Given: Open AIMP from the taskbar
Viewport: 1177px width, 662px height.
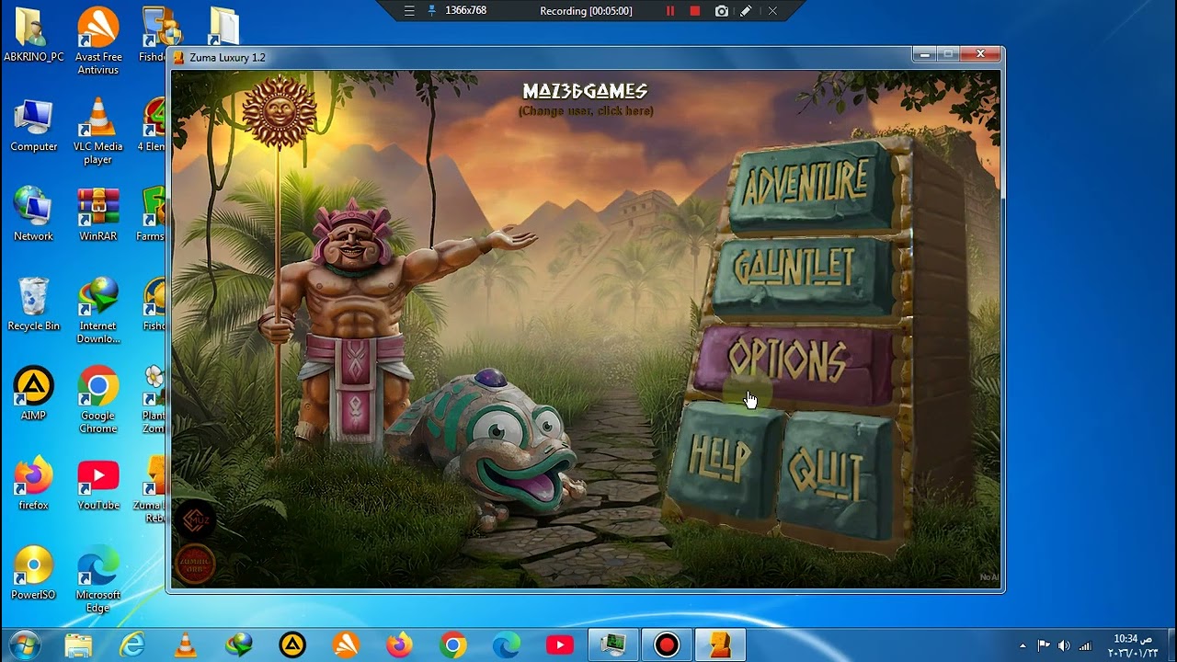Looking at the screenshot, I should point(292,645).
